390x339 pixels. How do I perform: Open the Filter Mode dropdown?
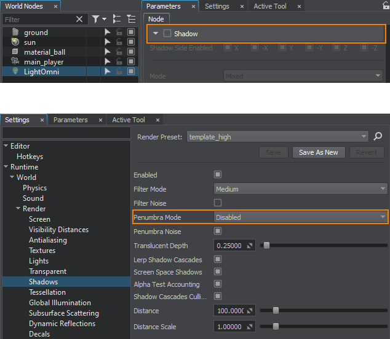pos(301,189)
